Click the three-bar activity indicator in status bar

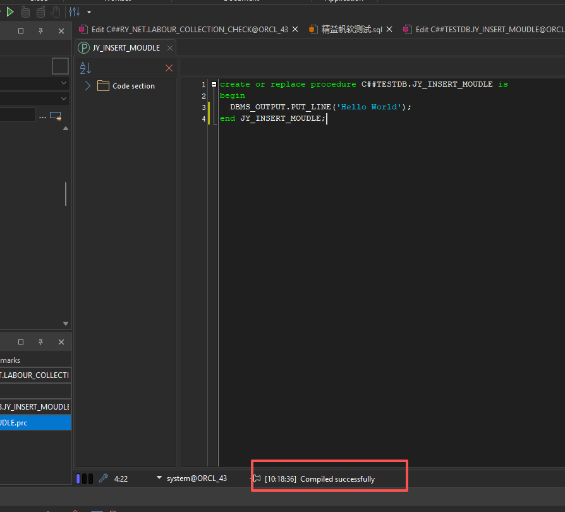[x=84, y=479]
